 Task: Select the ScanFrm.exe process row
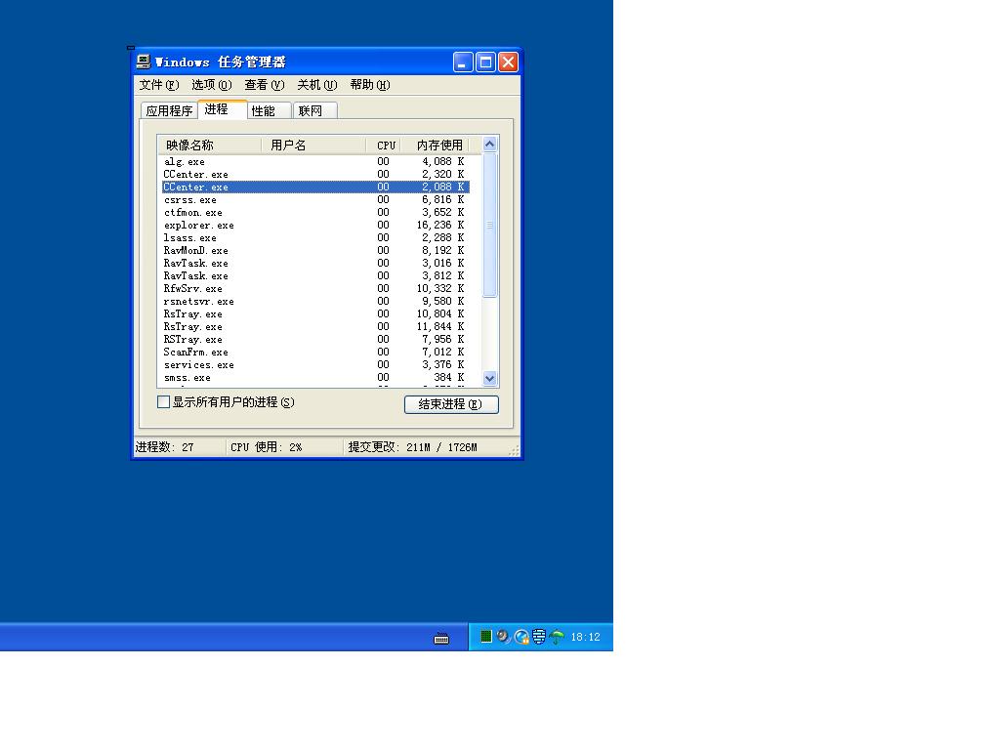315,352
